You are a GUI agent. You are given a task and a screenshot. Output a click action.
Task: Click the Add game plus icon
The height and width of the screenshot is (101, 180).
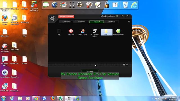tap(59, 31)
